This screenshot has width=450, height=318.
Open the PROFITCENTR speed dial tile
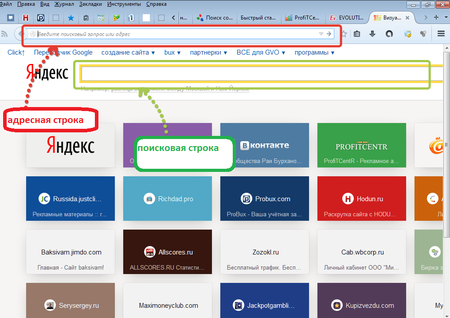[362, 145]
